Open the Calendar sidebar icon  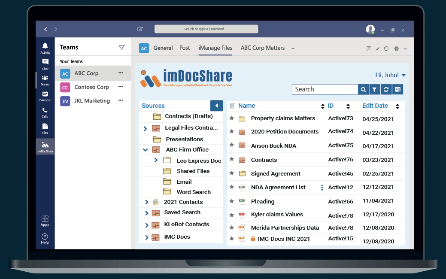(x=45, y=97)
